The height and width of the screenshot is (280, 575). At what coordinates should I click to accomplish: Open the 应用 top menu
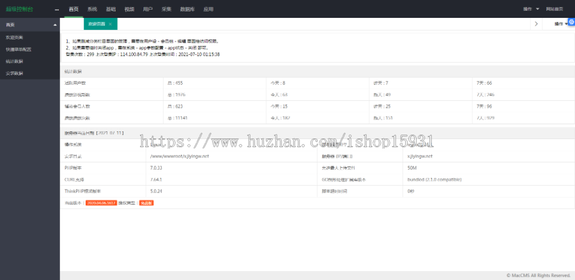208,9
